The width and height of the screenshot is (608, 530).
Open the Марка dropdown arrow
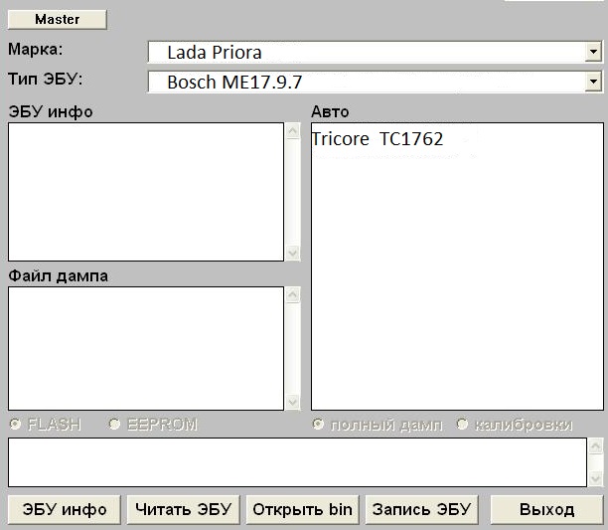click(x=593, y=52)
